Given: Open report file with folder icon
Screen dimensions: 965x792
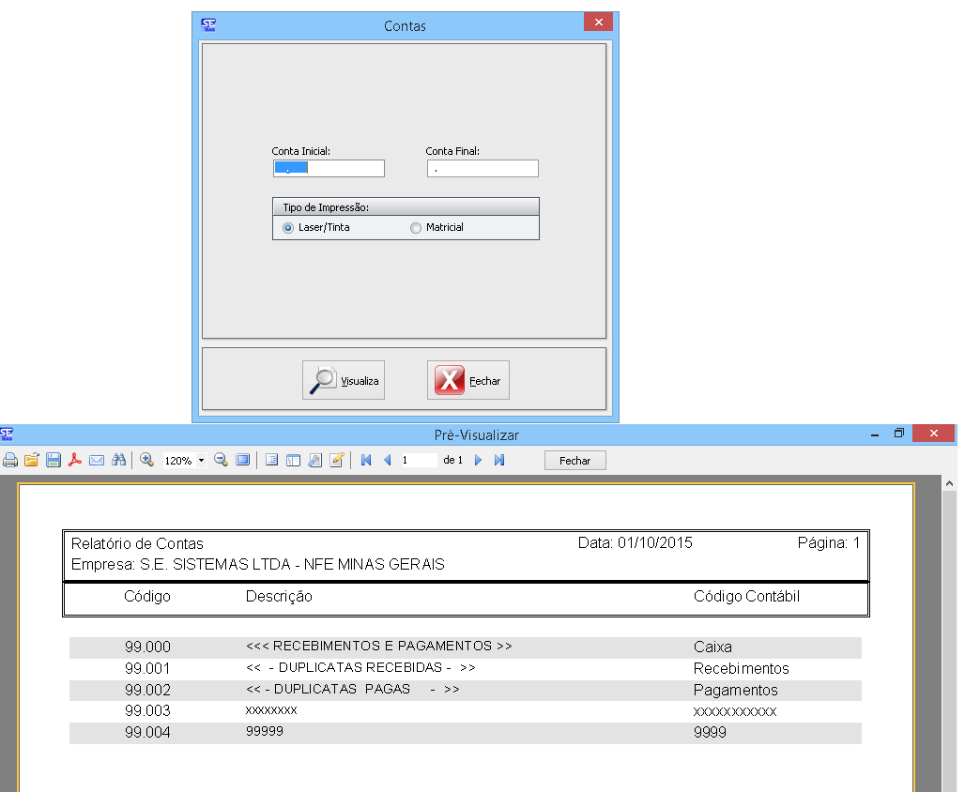Looking at the screenshot, I should (x=31, y=460).
